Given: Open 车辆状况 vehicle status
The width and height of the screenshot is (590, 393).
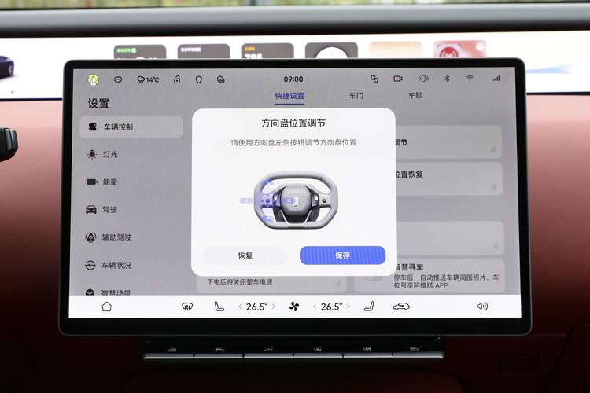Looking at the screenshot, I should [x=116, y=266].
